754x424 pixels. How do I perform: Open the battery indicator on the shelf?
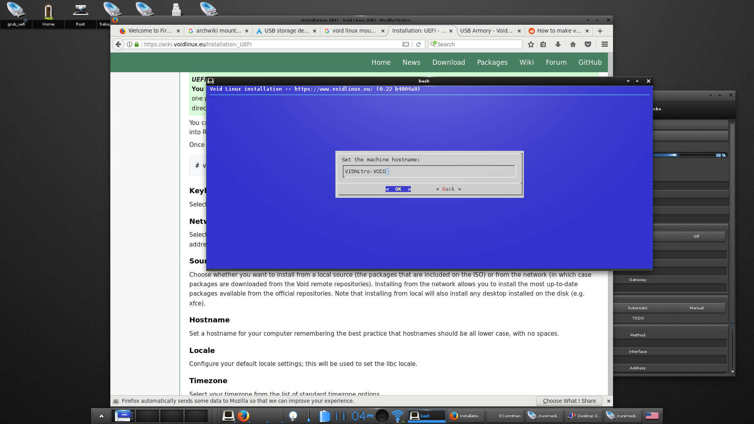coord(324,416)
